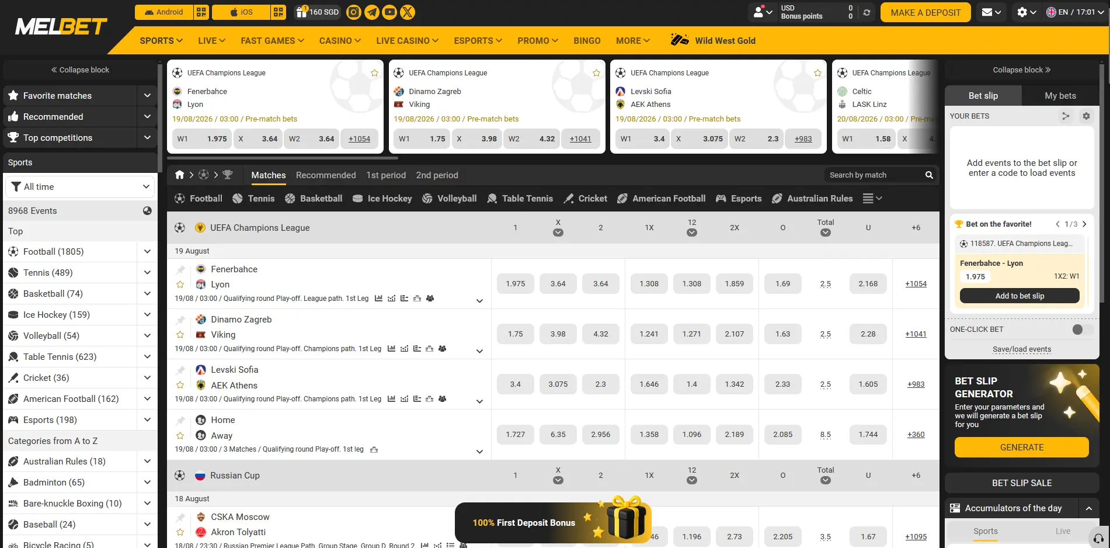1110x548 pixels.
Task: Switch to the My bets tab
Action: coord(1060,96)
